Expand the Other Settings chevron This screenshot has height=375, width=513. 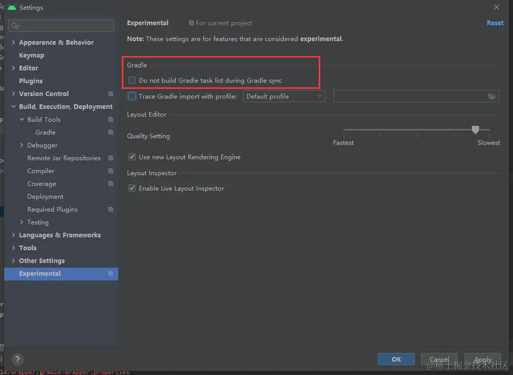pyautogui.click(x=13, y=260)
